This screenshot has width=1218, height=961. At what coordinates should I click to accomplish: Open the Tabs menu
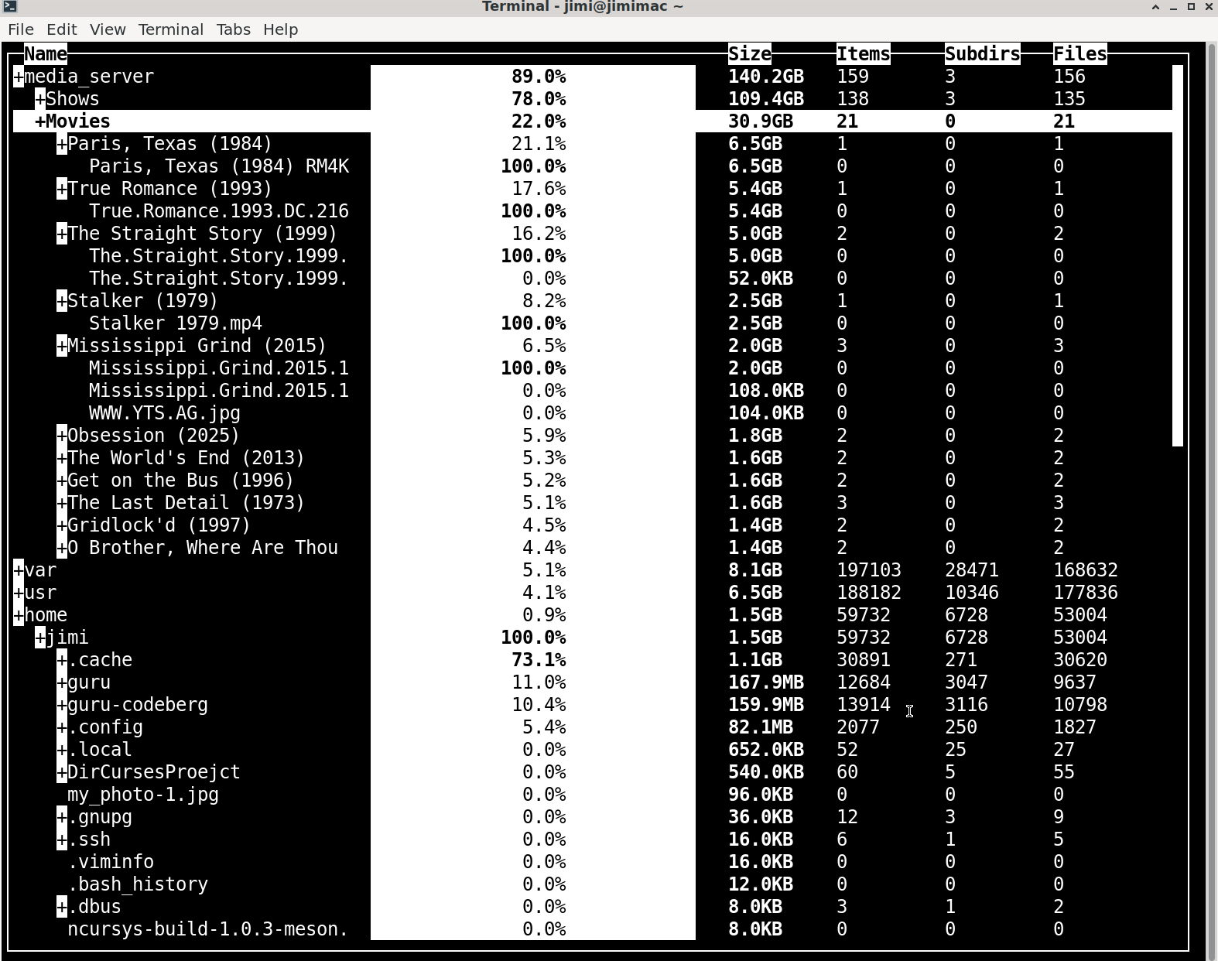tap(233, 29)
